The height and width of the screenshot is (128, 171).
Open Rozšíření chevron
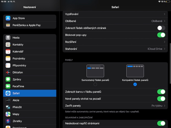pyautogui.click(x=164, y=42)
